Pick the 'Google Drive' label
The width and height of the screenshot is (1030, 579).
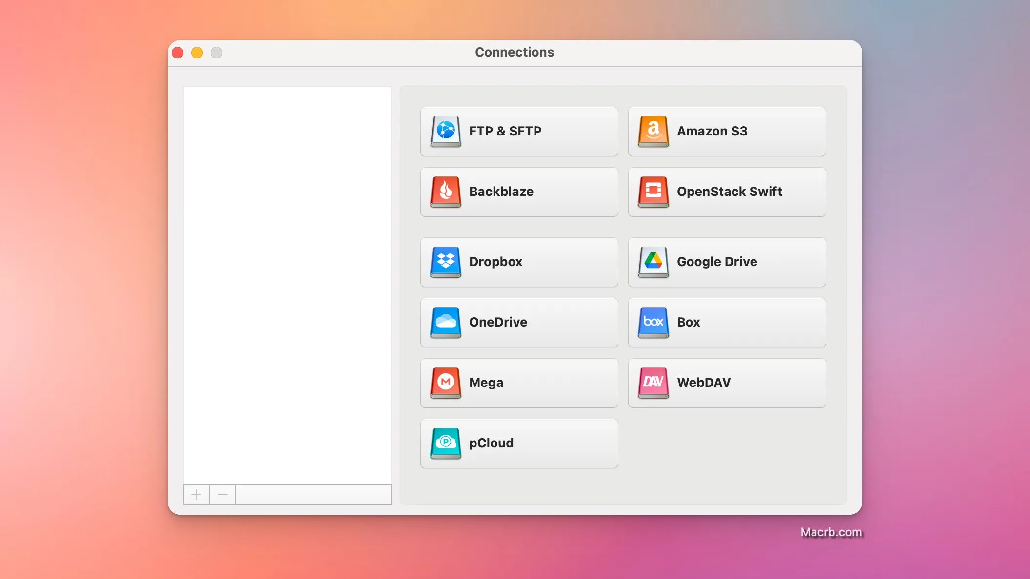(717, 262)
